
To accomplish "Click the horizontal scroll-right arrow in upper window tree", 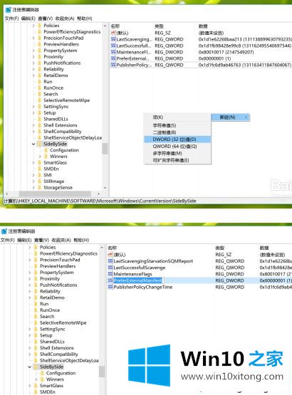I will tap(98, 194).
